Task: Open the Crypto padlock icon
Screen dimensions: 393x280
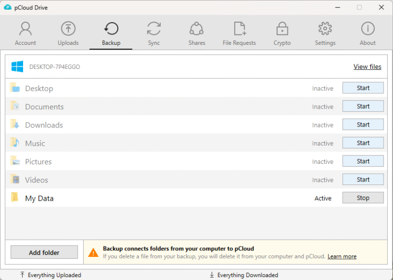Action: coord(282,29)
